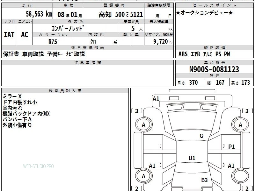Click the 車検 header cell

tap(69, 5)
